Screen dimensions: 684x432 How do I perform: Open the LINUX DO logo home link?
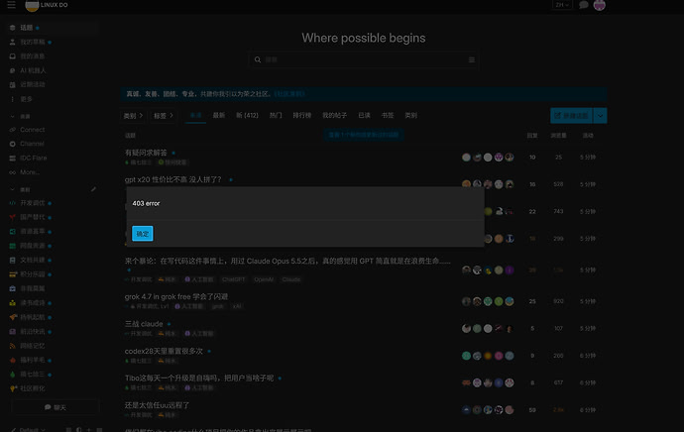coord(47,5)
